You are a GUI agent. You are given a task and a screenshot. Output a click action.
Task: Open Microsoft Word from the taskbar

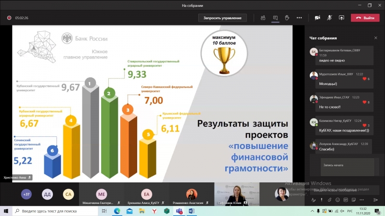(x=192, y=211)
